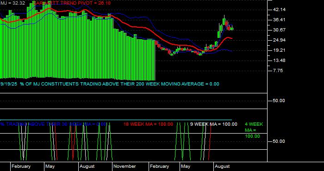
Task: Click the November date marker
Action: click(125, 166)
